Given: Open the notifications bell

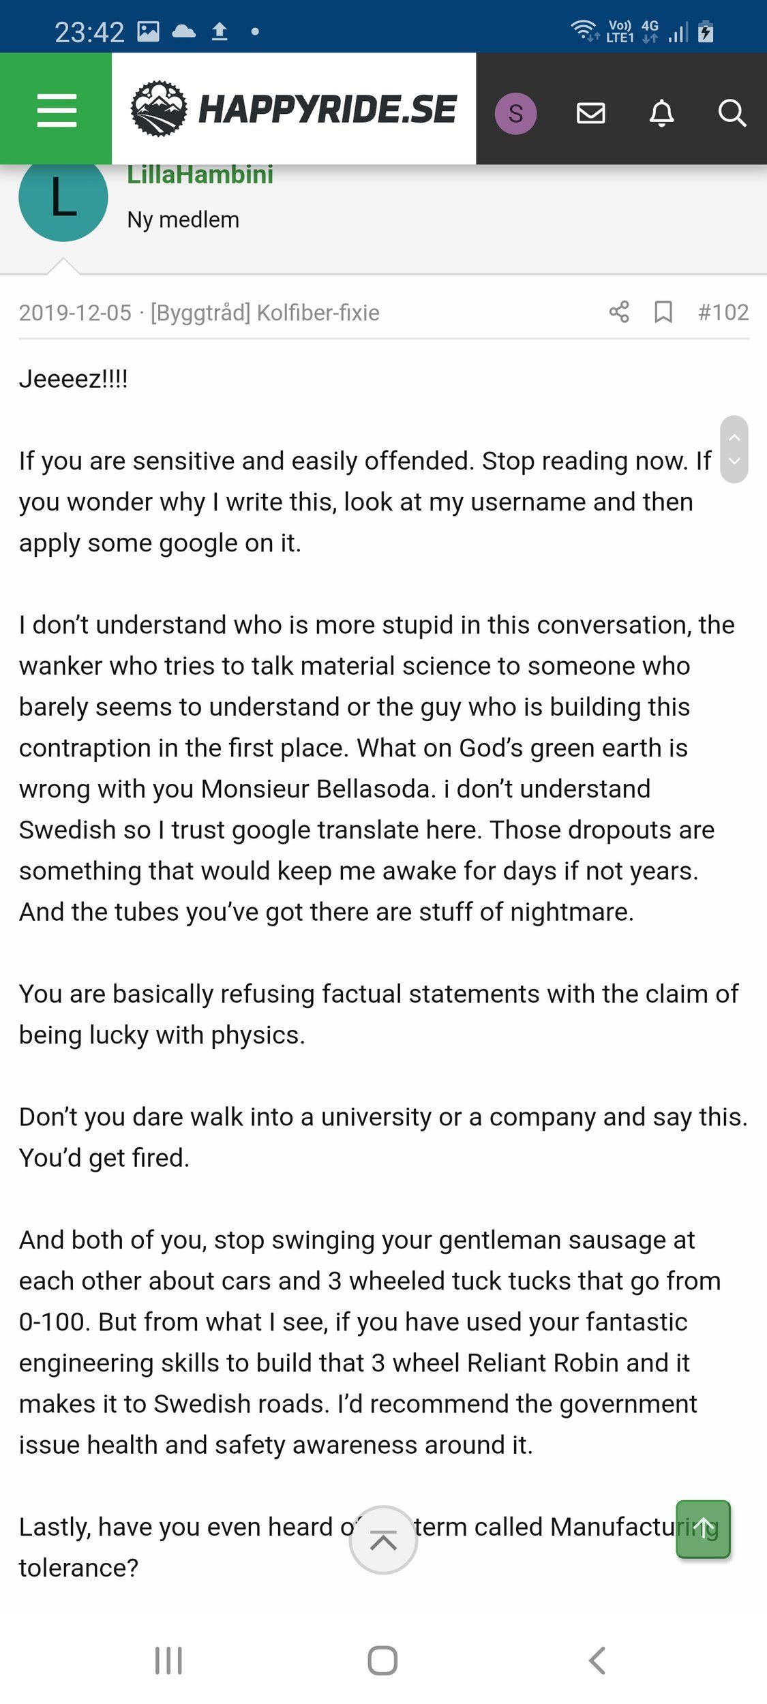Looking at the screenshot, I should pyautogui.click(x=661, y=113).
